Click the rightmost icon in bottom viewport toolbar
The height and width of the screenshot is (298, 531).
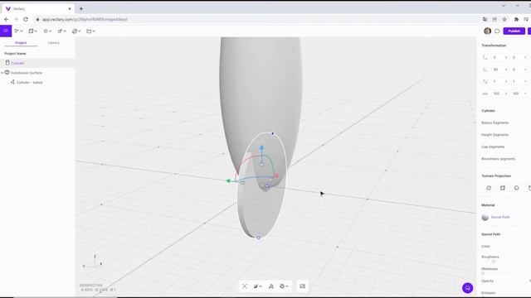pos(302,286)
